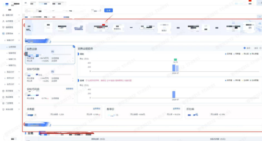This screenshot has width=262, height=141.
Task: Expand the 门店管理 menu chevron
Action: pyautogui.click(x=19, y=103)
